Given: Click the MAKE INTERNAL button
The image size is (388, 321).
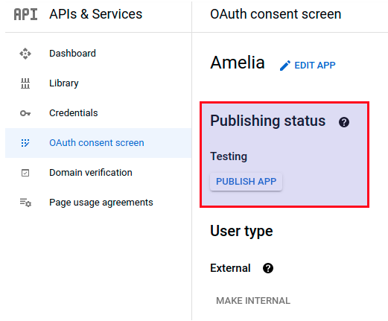Looking at the screenshot, I should point(253,301).
